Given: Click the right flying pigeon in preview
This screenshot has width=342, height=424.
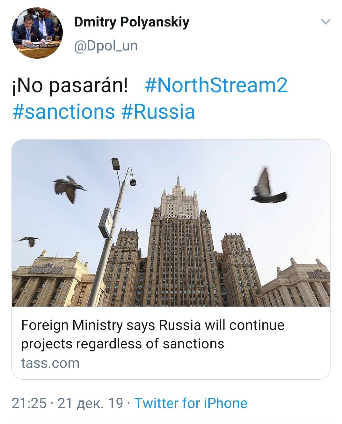Looking at the screenshot, I should (267, 189).
